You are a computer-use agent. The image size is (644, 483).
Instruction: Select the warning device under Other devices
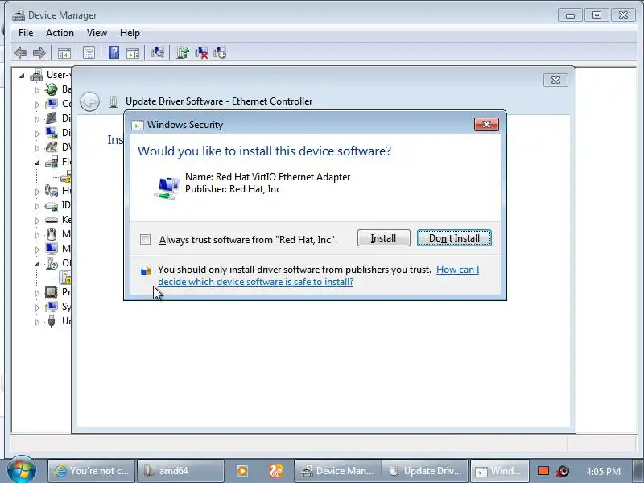click(65, 278)
